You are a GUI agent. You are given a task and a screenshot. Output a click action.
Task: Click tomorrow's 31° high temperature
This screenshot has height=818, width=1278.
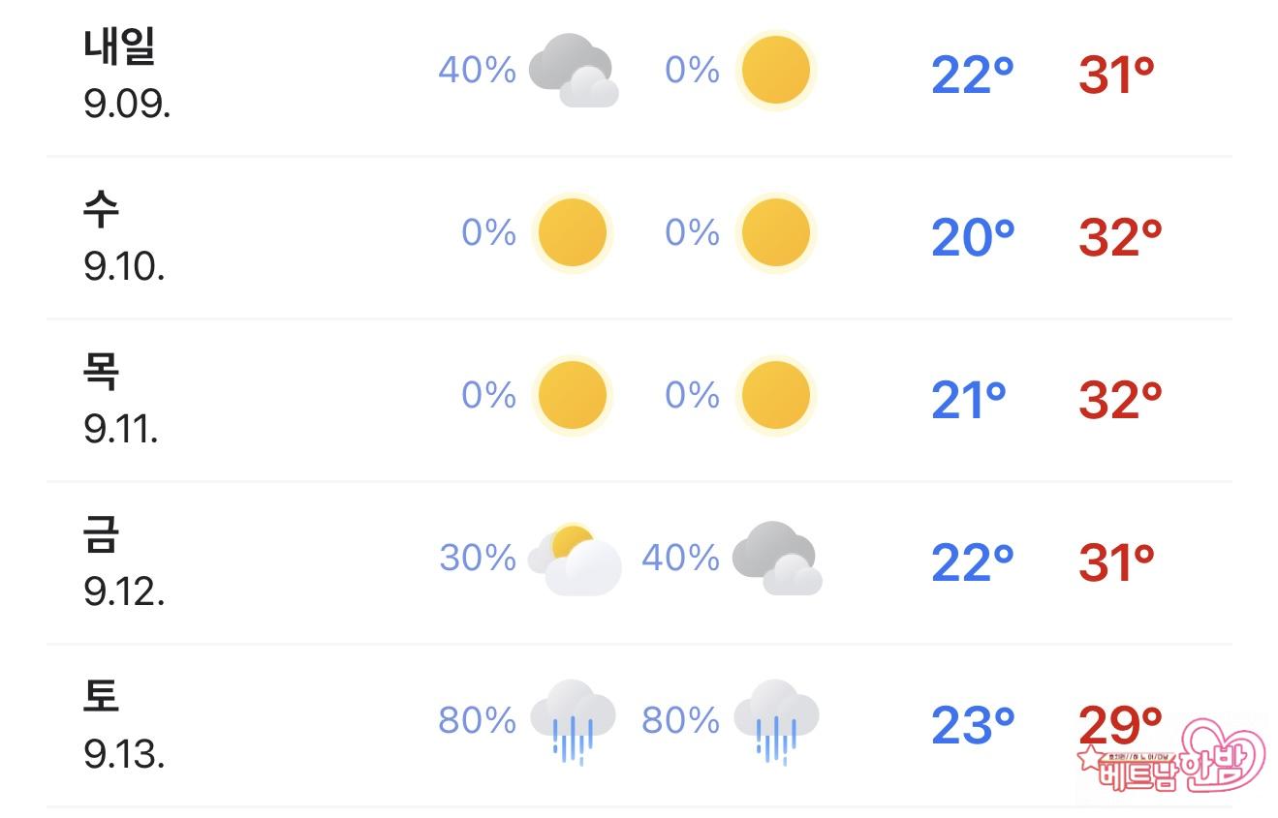click(x=1116, y=75)
